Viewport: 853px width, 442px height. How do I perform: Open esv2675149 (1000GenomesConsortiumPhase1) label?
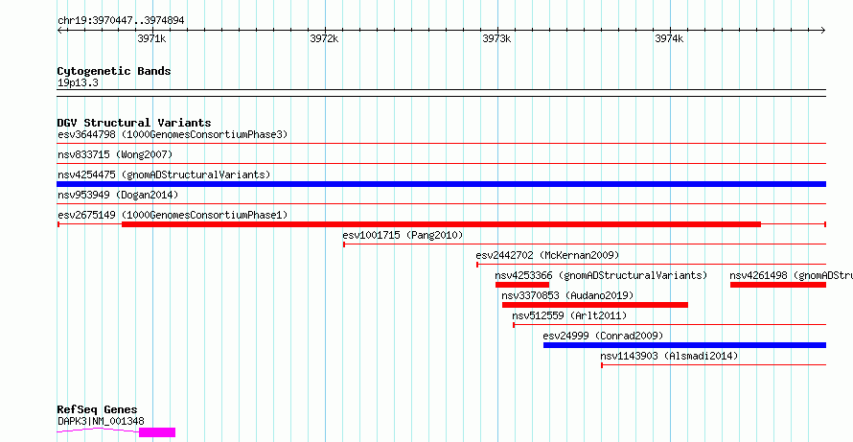pos(173,215)
